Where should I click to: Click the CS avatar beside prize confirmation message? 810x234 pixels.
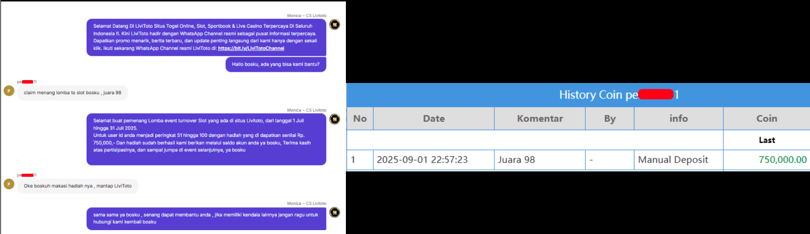point(335,119)
